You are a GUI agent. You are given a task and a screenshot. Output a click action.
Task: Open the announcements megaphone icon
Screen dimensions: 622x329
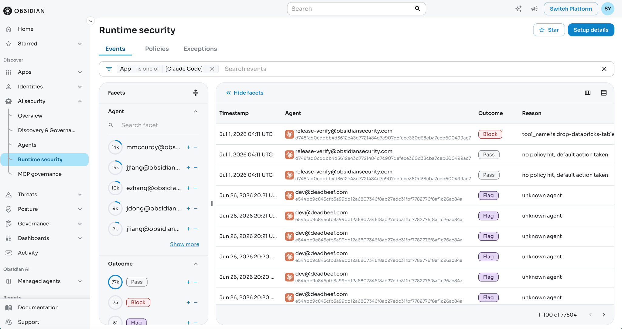(x=534, y=9)
